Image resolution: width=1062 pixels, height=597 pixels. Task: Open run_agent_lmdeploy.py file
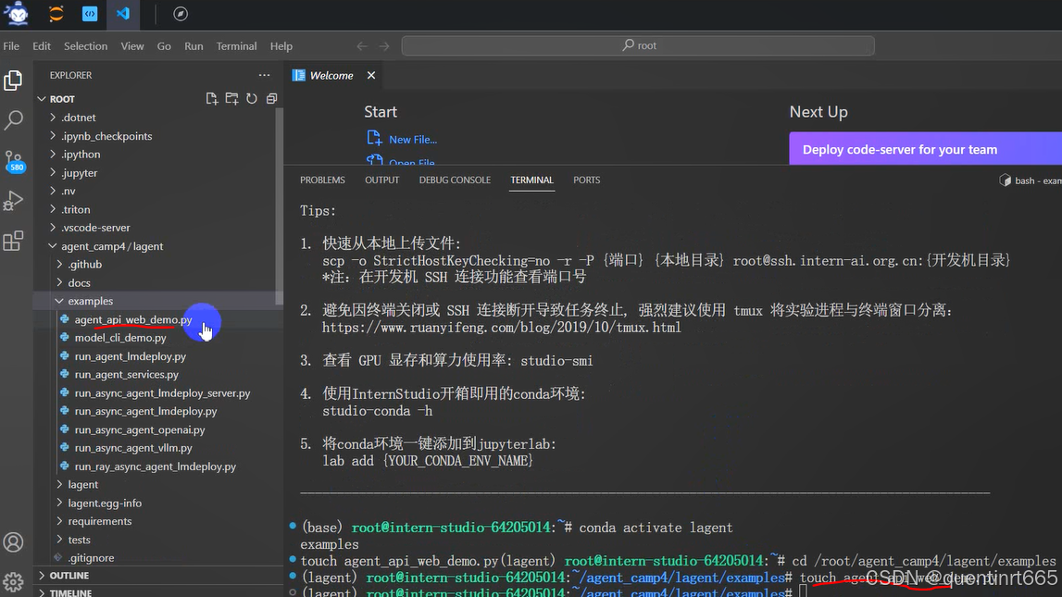(x=130, y=356)
